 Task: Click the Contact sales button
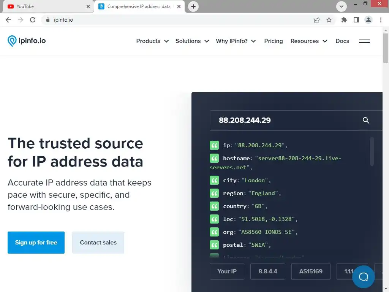tap(98, 243)
